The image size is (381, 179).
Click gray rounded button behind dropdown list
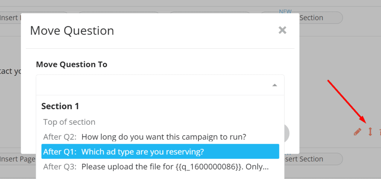(286, 133)
